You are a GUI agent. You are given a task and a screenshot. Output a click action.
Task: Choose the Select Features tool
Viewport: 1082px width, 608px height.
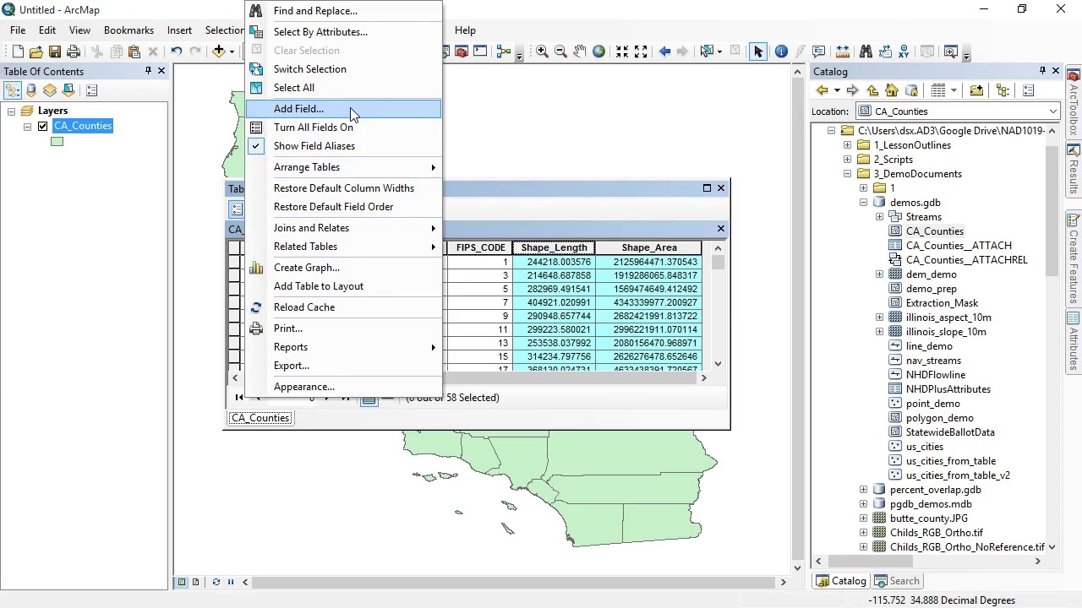(708, 52)
